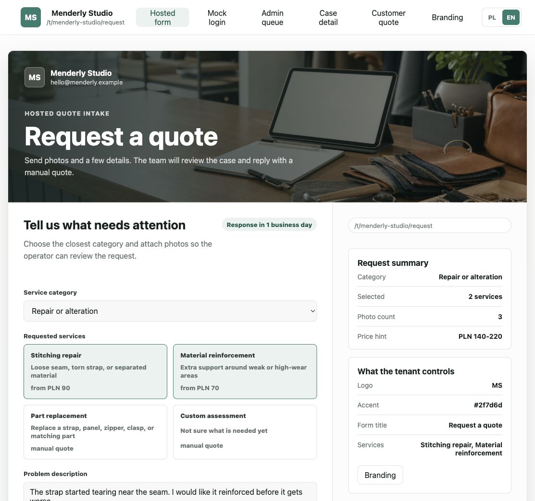Click into the Problem description text area

pyautogui.click(x=170, y=492)
